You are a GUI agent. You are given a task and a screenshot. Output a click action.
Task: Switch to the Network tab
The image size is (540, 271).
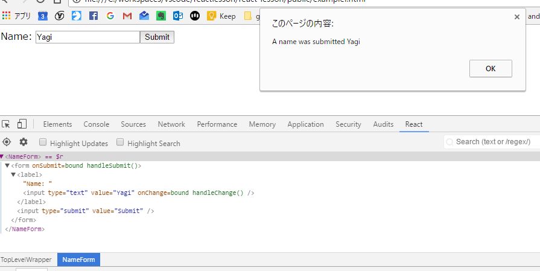pos(171,124)
